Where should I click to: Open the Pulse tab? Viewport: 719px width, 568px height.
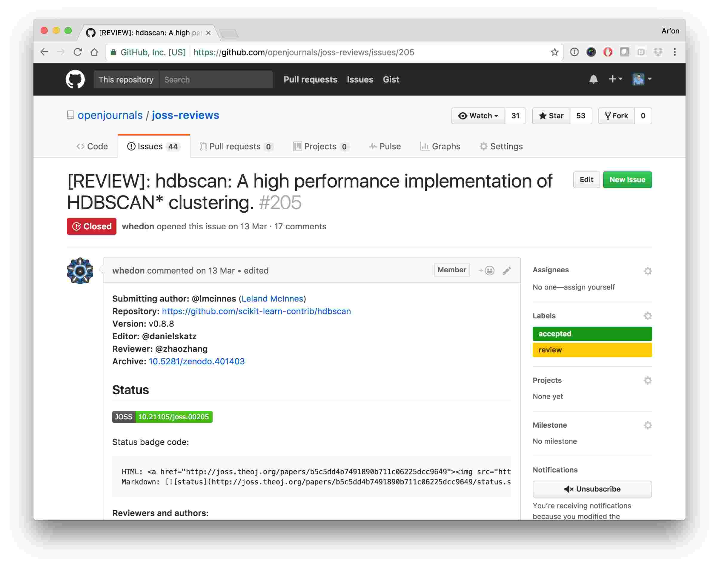(x=385, y=146)
